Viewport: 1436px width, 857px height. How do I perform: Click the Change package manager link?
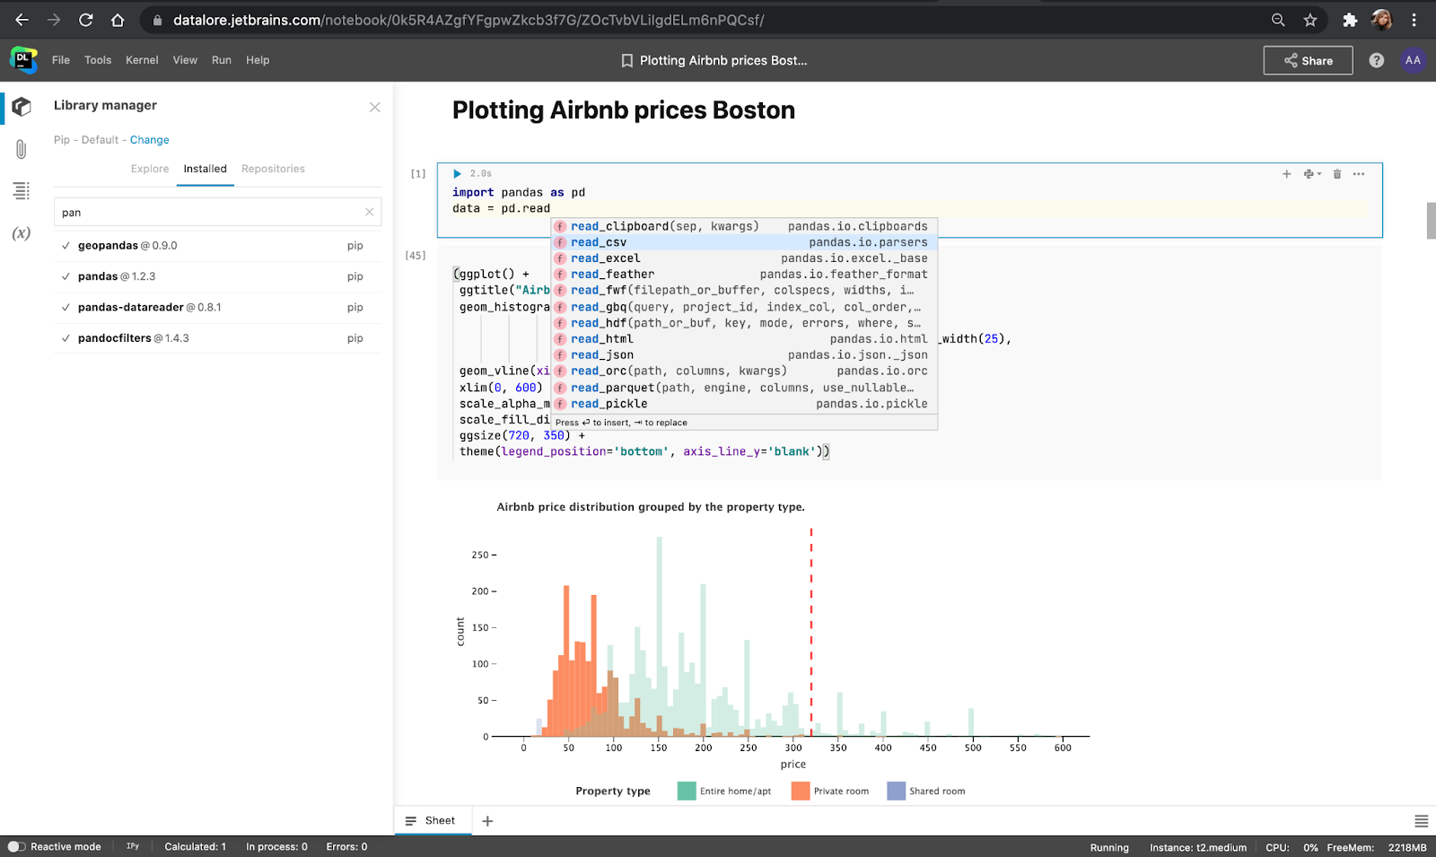(x=149, y=140)
